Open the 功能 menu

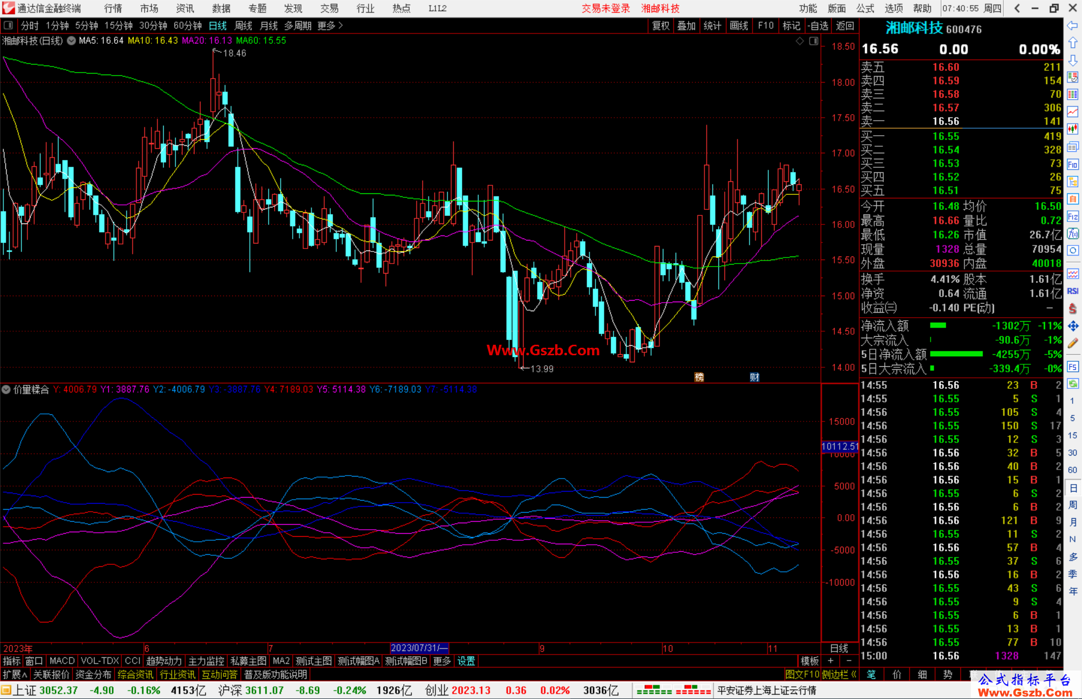click(x=807, y=9)
